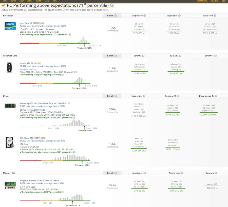Click help icon next to Multi core in Processor header
The width and height of the screenshot is (228, 207).
[x=215, y=15]
